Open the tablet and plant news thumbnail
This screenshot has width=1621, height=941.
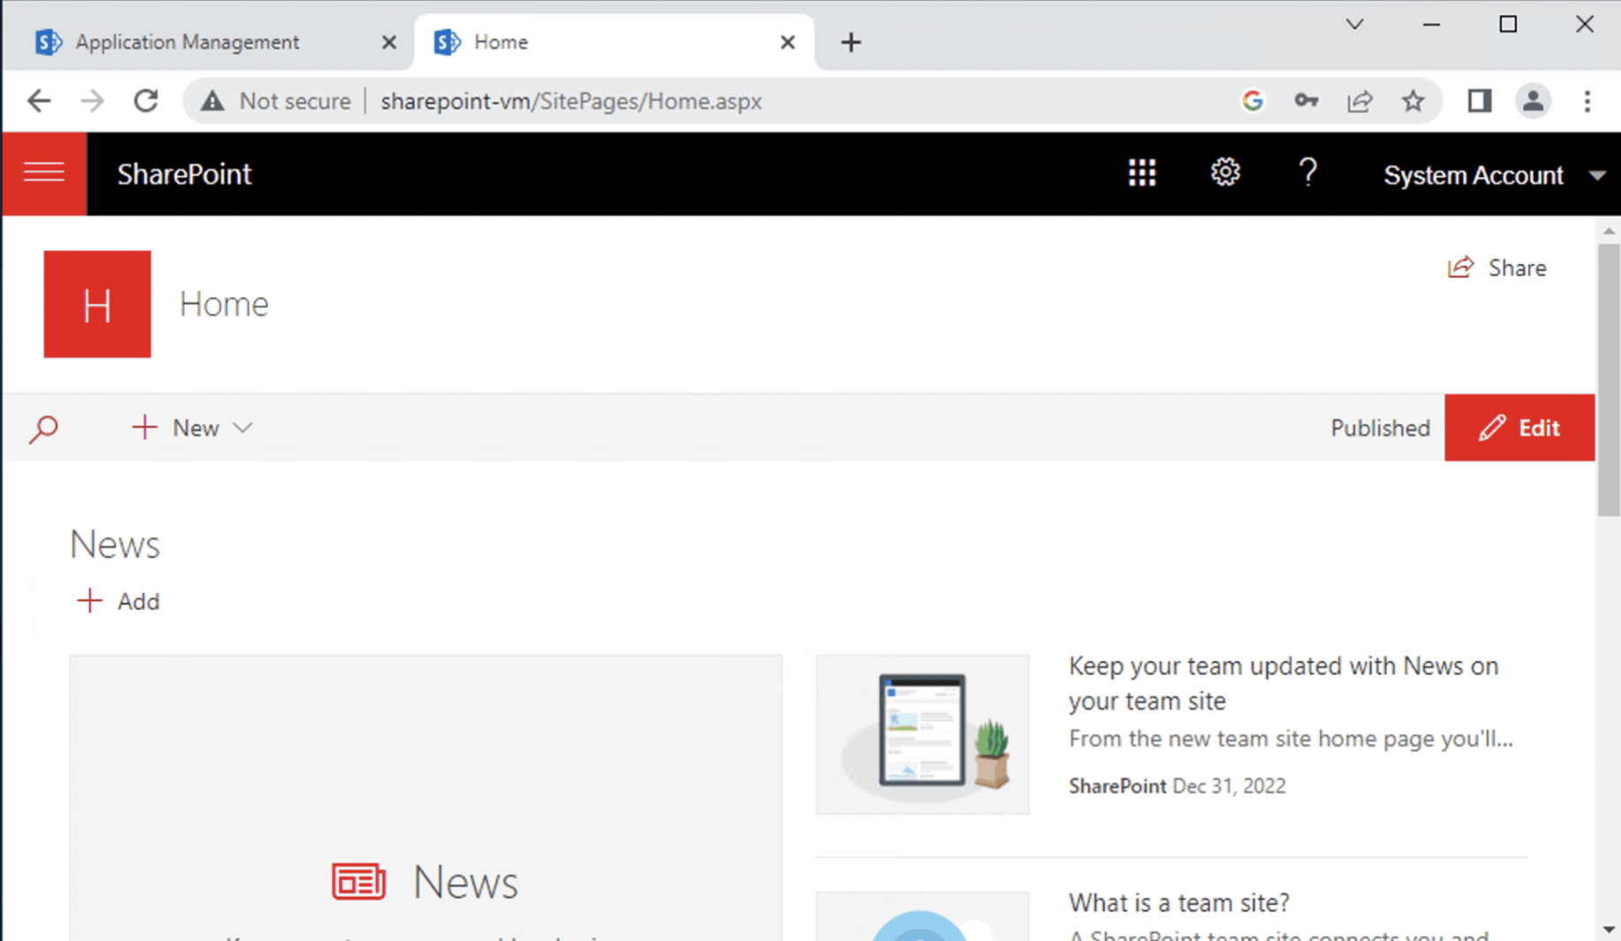(923, 734)
